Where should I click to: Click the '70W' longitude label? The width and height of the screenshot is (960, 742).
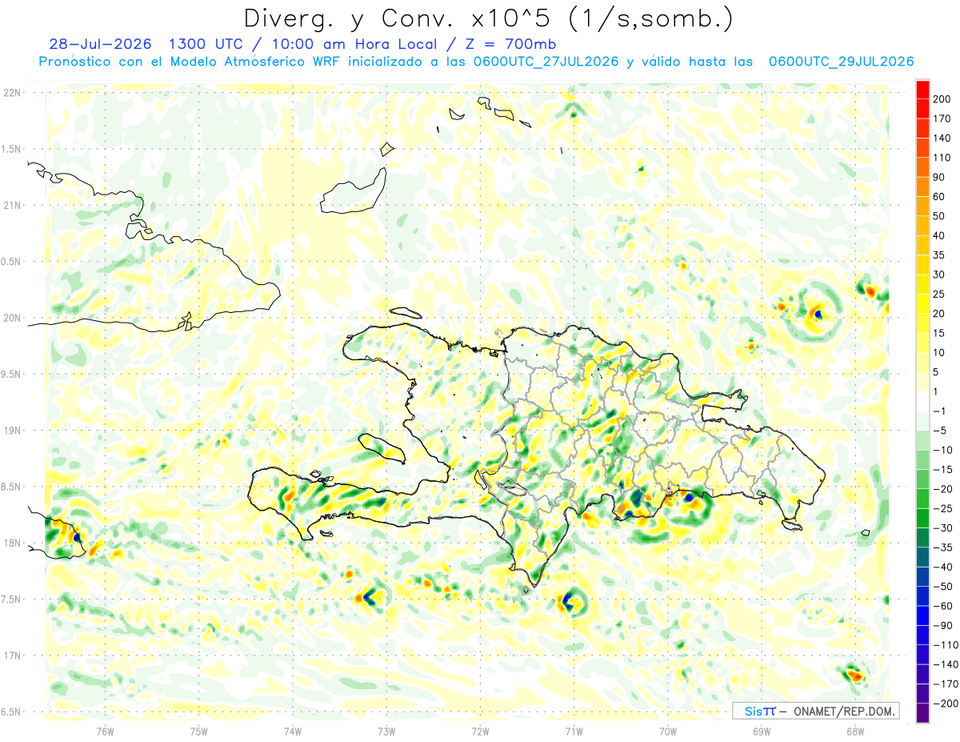point(668,730)
